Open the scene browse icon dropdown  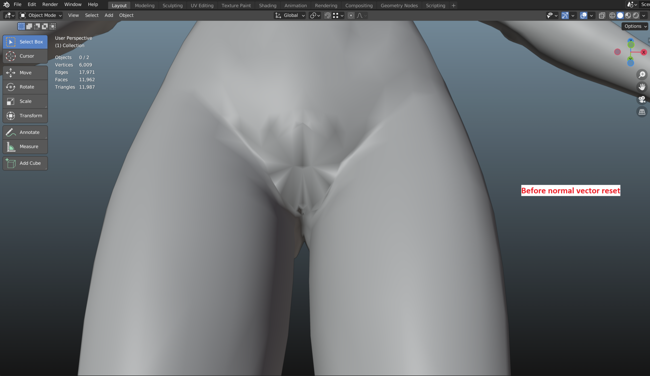pyautogui.click(x=632, y=4)
